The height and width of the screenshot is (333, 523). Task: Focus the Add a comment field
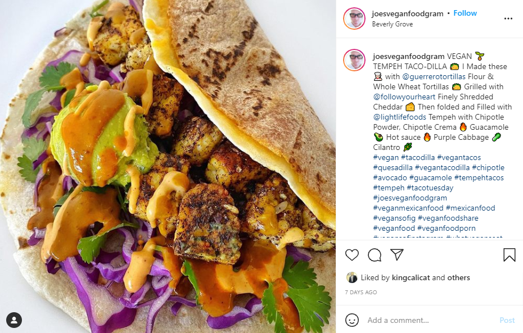(430, 320)
